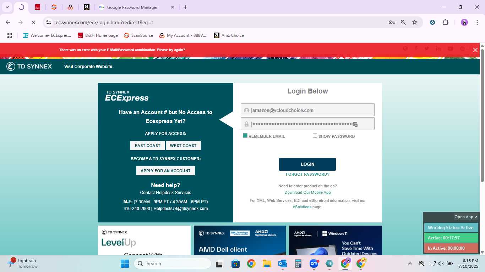This screenshot has height=272, width=485.
Task: Open the Windows 11 AMD banner
Action: point(336,240)
